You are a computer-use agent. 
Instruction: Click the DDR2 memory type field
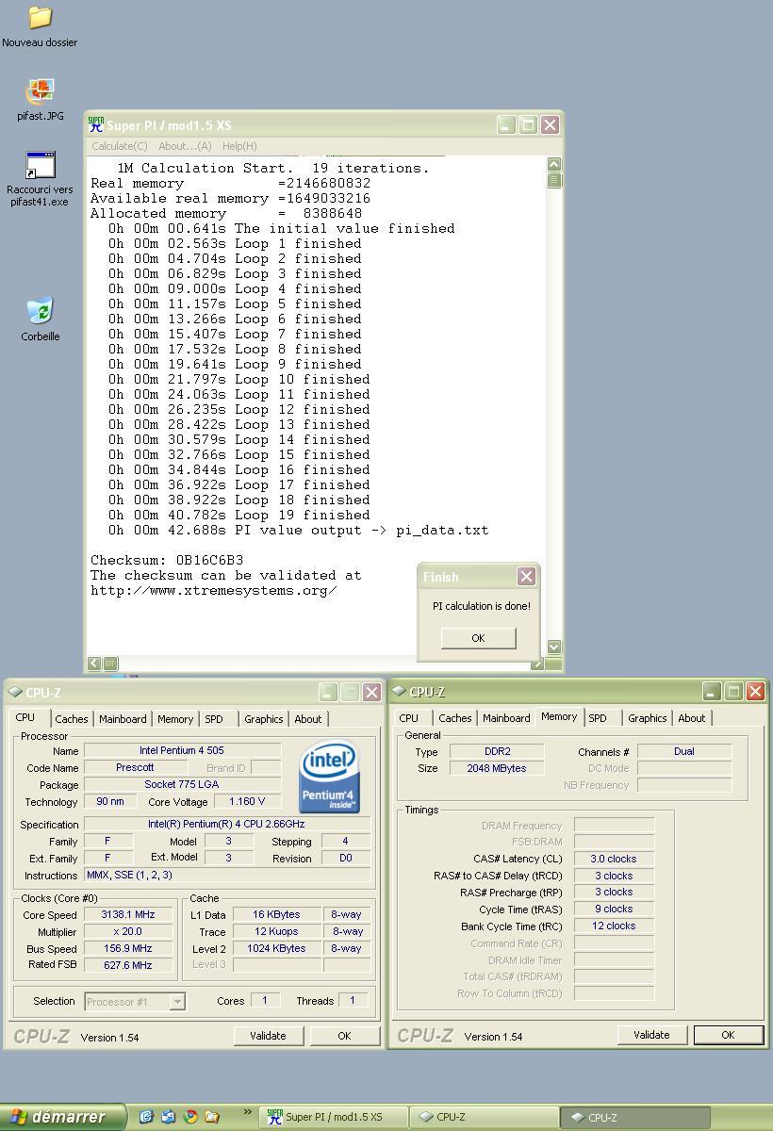(496, 751)
